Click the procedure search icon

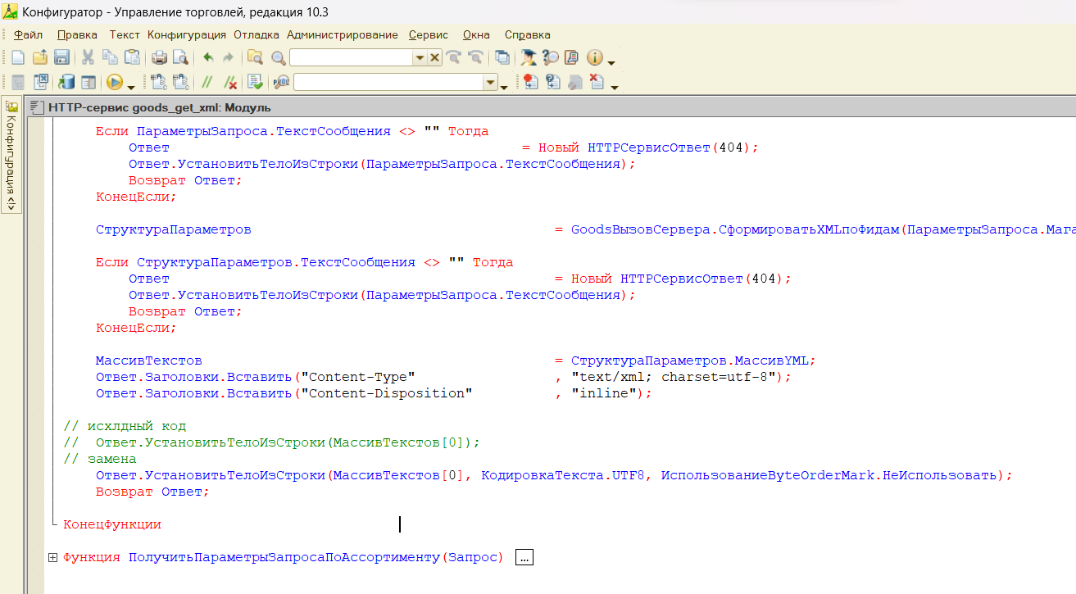point(281,82)
